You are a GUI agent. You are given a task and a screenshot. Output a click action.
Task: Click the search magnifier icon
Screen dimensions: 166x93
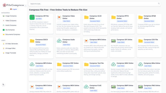[x=159, y=4]
